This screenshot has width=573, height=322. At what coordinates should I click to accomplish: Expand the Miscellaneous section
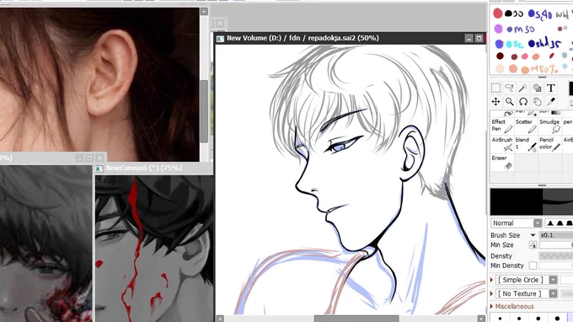click(492, 306)
